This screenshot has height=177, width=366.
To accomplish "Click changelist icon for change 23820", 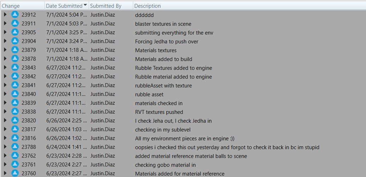I will (x=15, y=121).
